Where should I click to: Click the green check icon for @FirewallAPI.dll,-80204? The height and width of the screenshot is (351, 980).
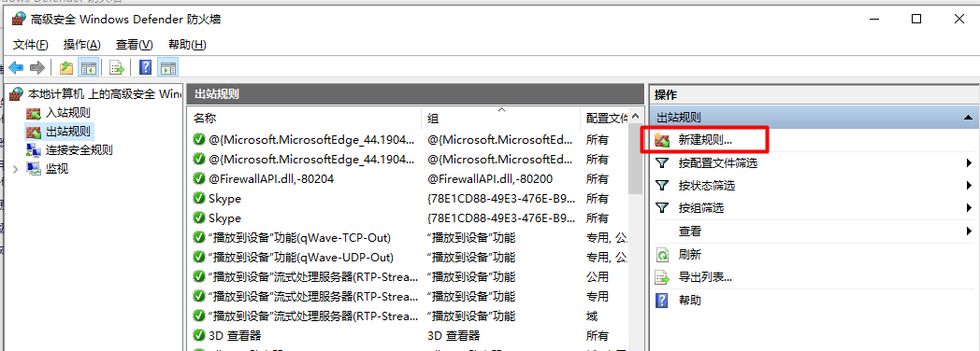click(x=199, y=179)
